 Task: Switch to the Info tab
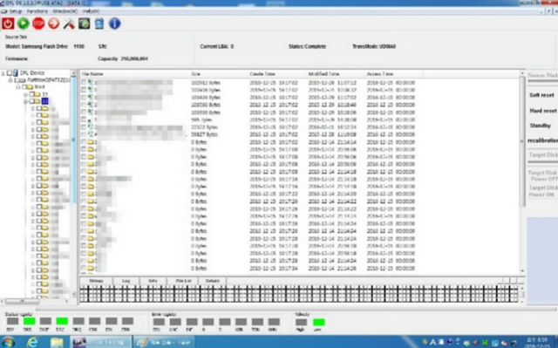tap(153, 281)
